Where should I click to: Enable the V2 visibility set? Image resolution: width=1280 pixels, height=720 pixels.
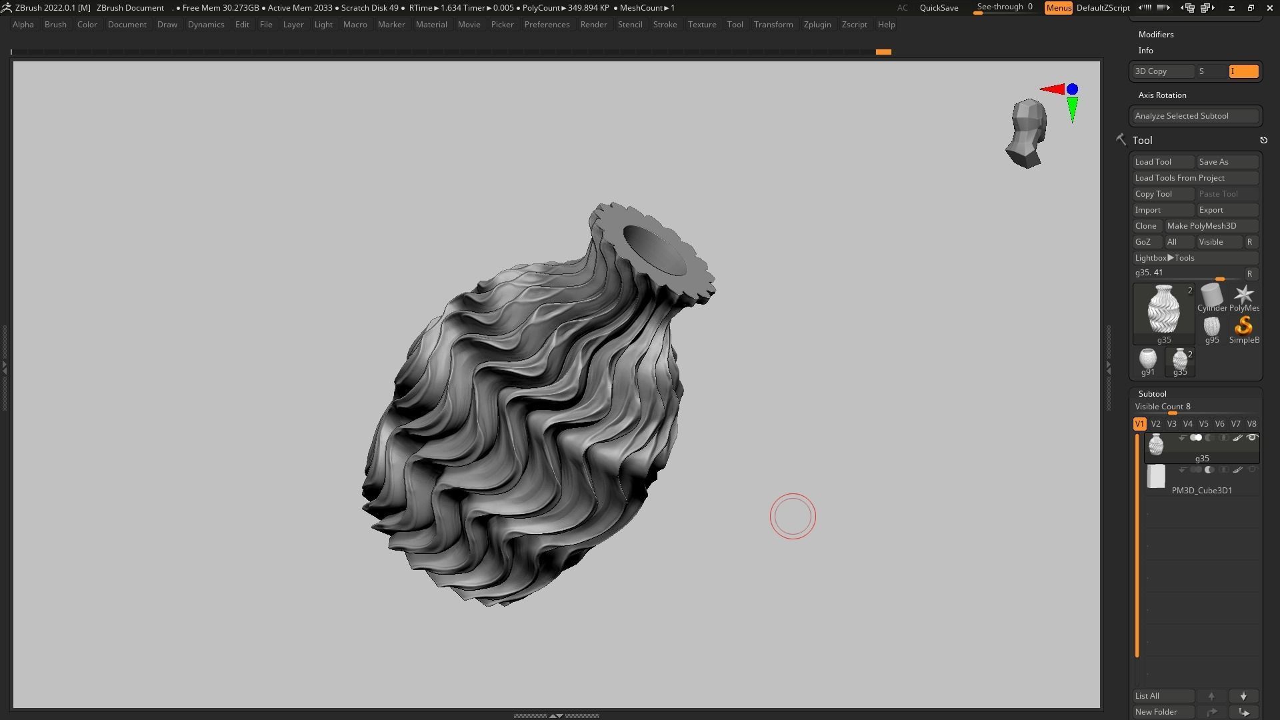(x=1155, y=424)
